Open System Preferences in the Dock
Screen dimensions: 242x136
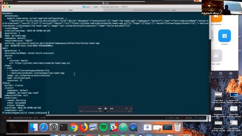pyautogui.click(x=54, y=127)
